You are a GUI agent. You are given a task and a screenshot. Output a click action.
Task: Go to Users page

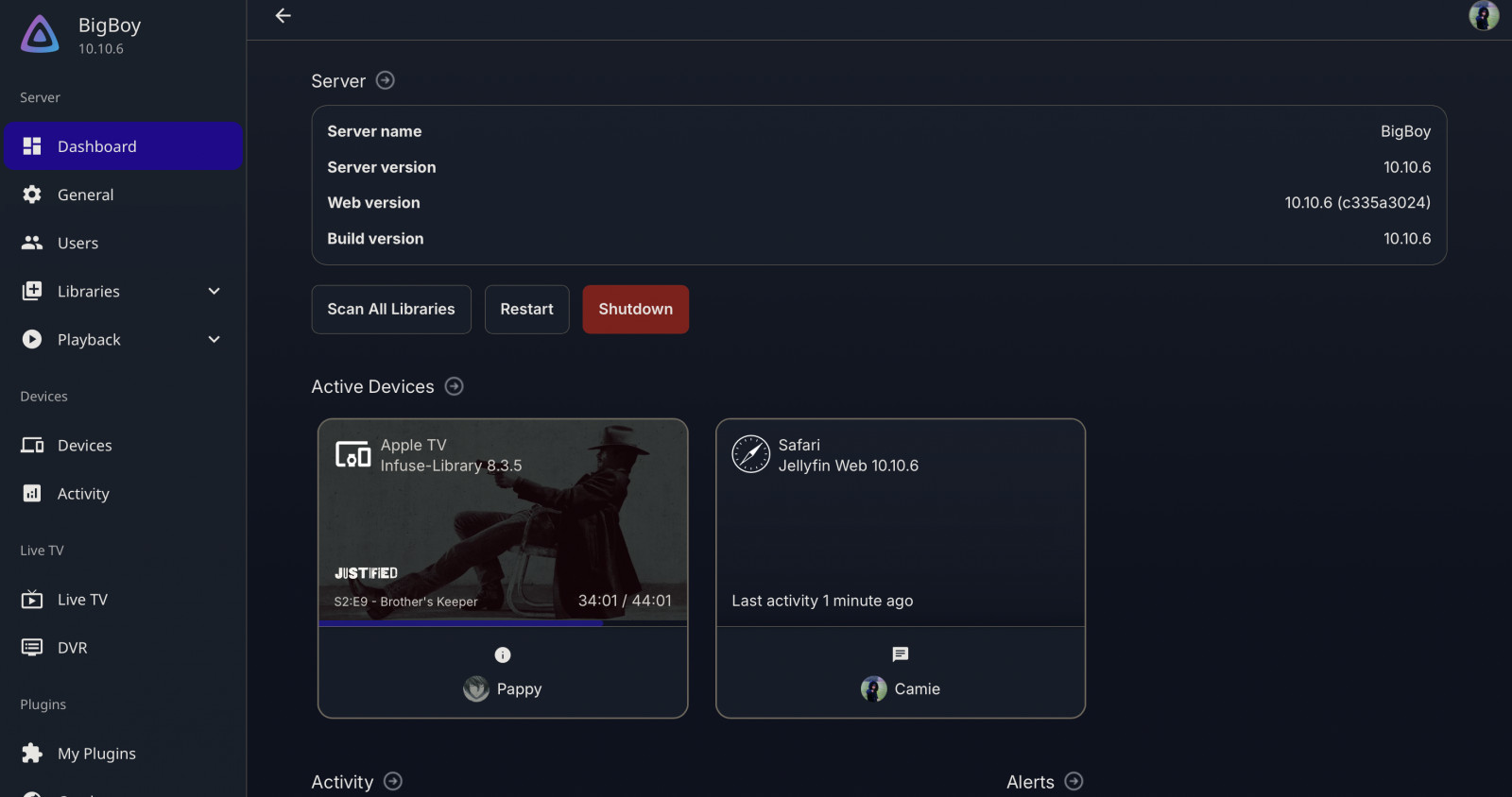tap(77, 243)
